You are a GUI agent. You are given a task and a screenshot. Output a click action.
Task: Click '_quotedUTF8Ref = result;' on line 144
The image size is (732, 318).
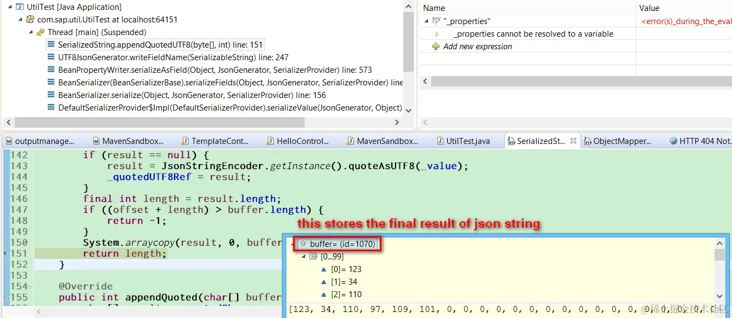179,177
